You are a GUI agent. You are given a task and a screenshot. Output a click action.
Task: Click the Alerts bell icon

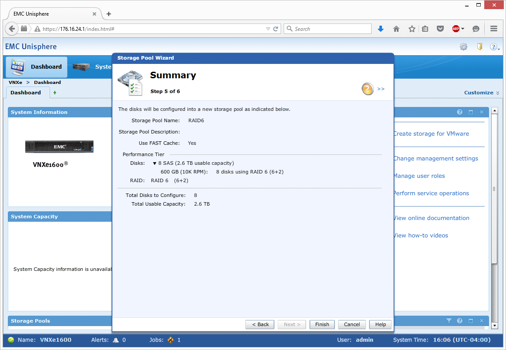(x=116, y=340)
